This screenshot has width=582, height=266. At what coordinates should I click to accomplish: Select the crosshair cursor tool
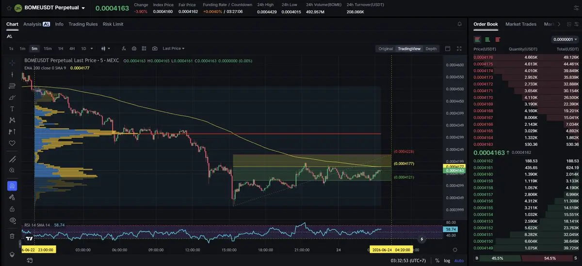12,62
